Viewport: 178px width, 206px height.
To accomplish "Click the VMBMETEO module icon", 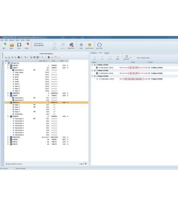I will click(11, 93).
